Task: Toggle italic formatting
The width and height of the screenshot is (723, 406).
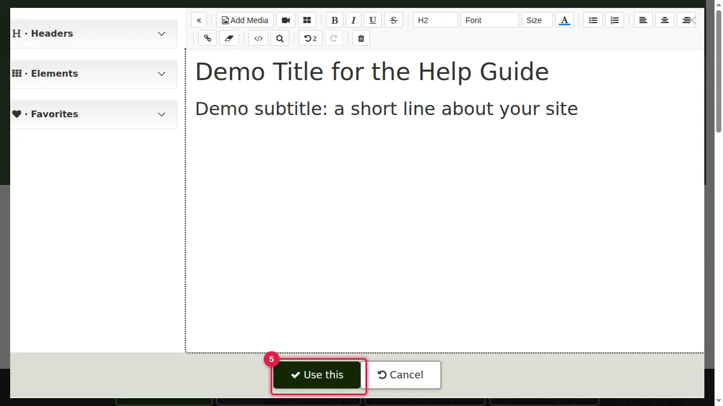Action: (354, 20)
